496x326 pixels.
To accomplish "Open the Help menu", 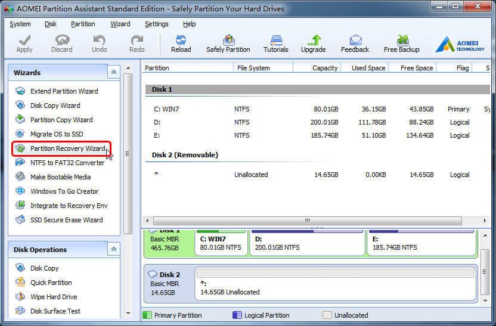I will click(189, 24).
